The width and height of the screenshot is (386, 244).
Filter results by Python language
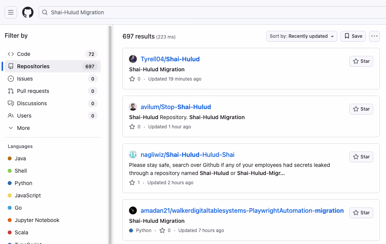23,183
